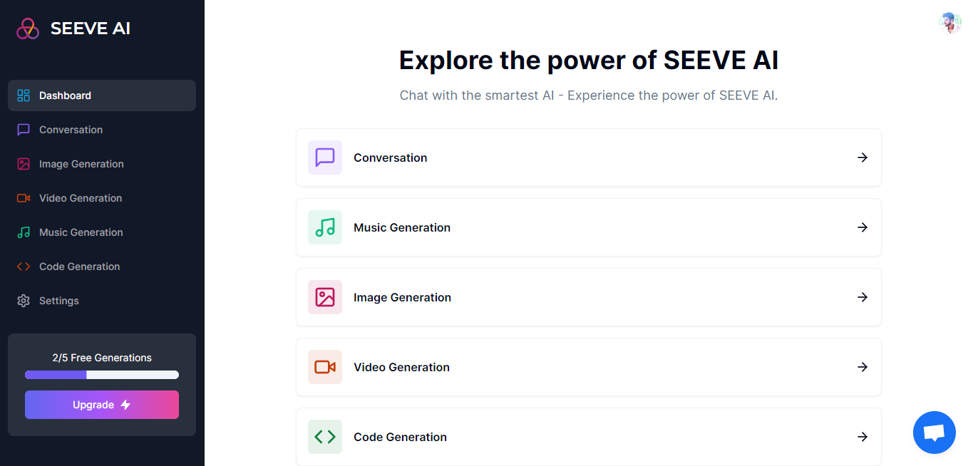Open the user profile avatar
Screen dimensions: 973x466
pyautogui.click(x=949, y=22)
